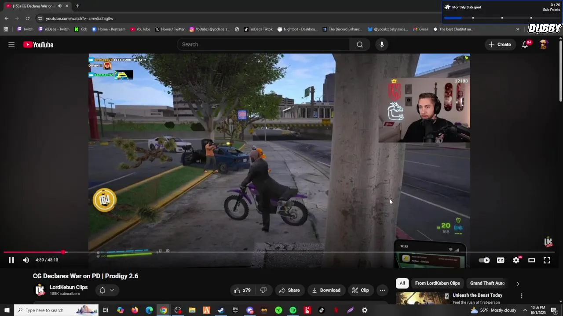Image resolution: width=563 pixels, height=316 pixels.
Task: Mute the video volume
Action: click(26, 260)
